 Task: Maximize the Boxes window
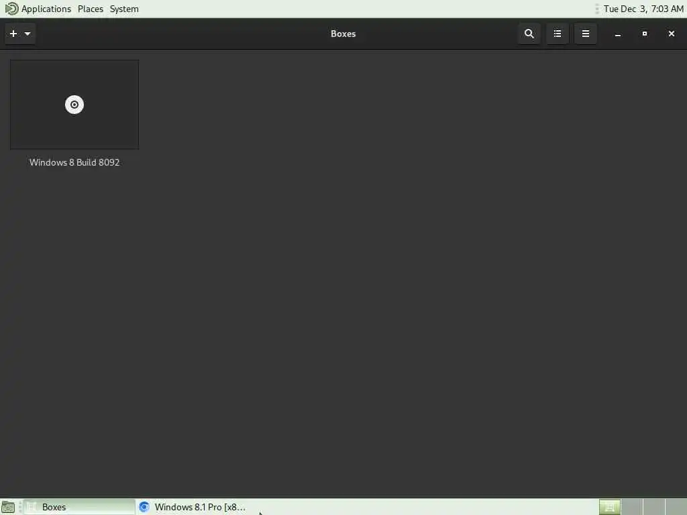point(645,34)
